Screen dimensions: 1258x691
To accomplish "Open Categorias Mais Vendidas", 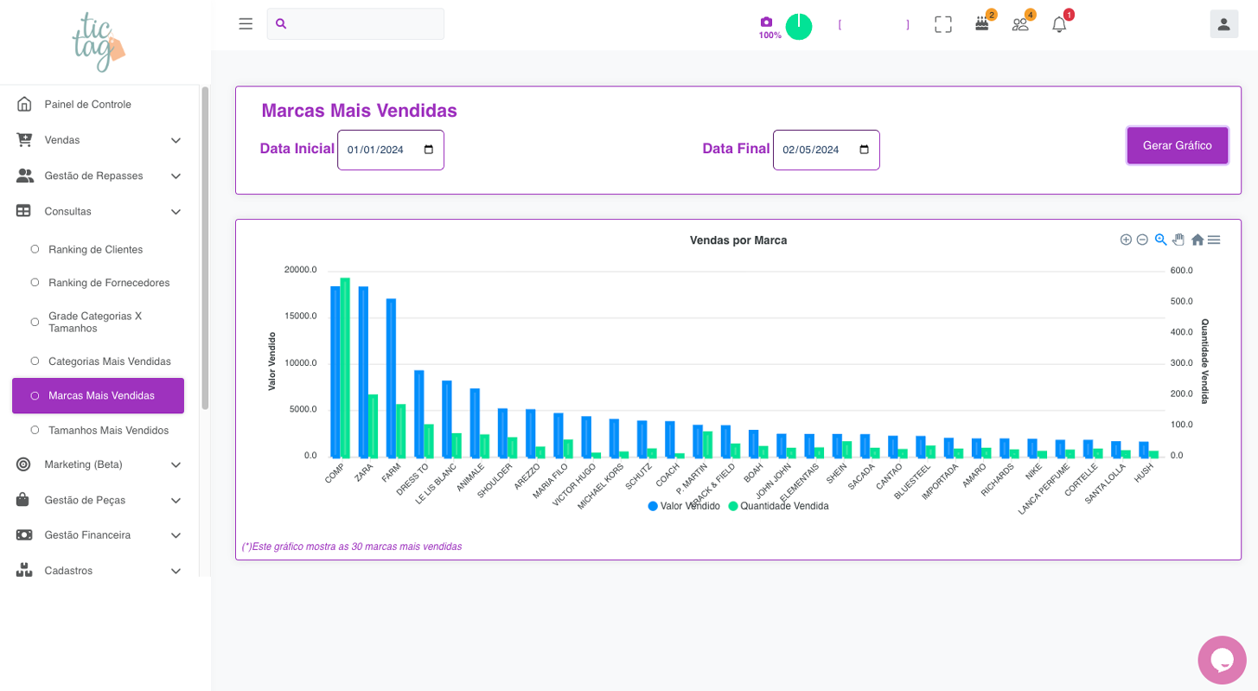I will [x=110, y=361].
